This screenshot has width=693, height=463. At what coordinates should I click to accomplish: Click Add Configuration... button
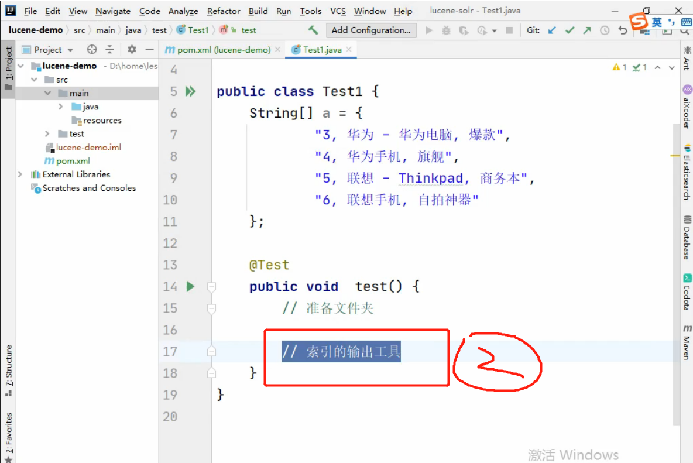coord(371,30)
